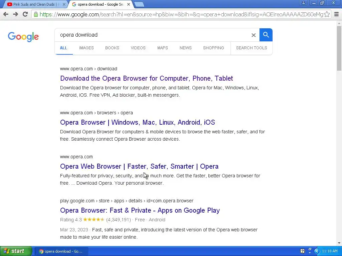This screenshot has height=256, width=342.
Task: Switch to BOOKS results
Action: (x=112, y=48)
